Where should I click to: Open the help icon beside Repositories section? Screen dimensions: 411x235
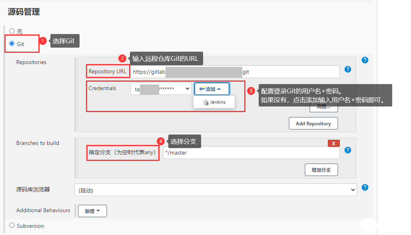pyautogui.click(x=365, y=60)
